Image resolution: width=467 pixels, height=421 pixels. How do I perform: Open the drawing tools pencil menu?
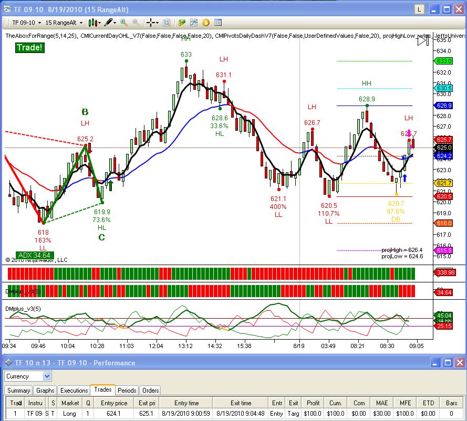(110, 23)
